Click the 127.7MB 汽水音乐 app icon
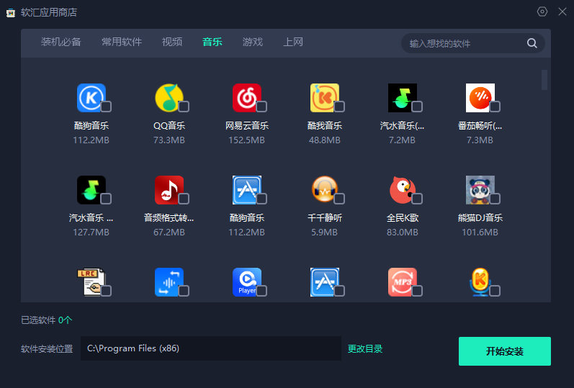The image size is (574, 388). point(91,190)
